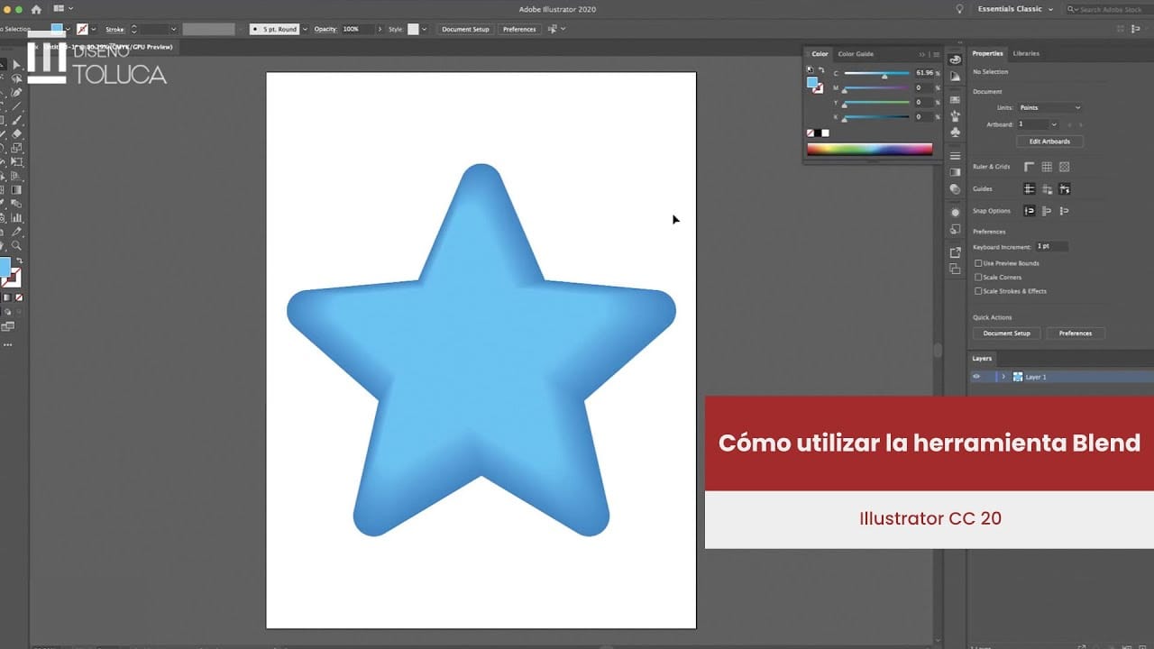Switch to the Color Guide tab
This screenshot has height=649, width=1154.
[x=856, y=54]
